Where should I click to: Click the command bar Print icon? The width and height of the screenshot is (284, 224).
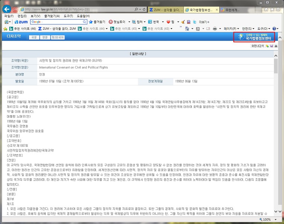215,29
